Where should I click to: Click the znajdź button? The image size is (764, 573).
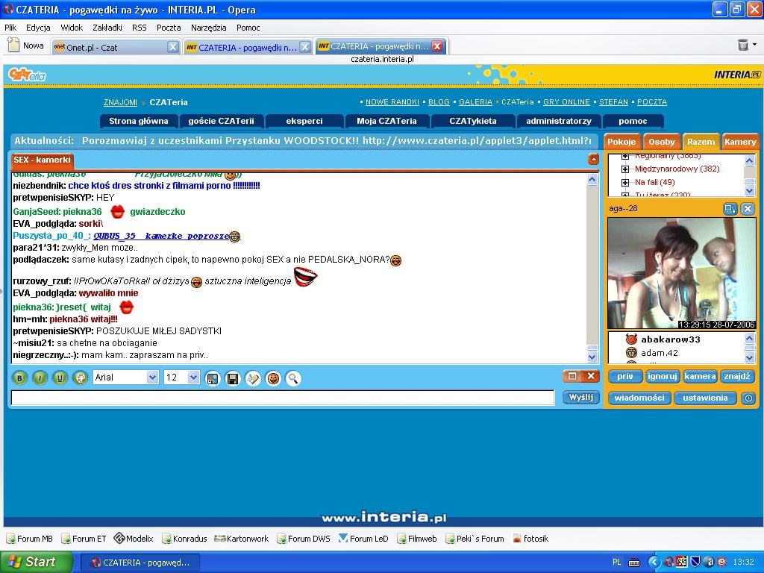coord(736,376)
